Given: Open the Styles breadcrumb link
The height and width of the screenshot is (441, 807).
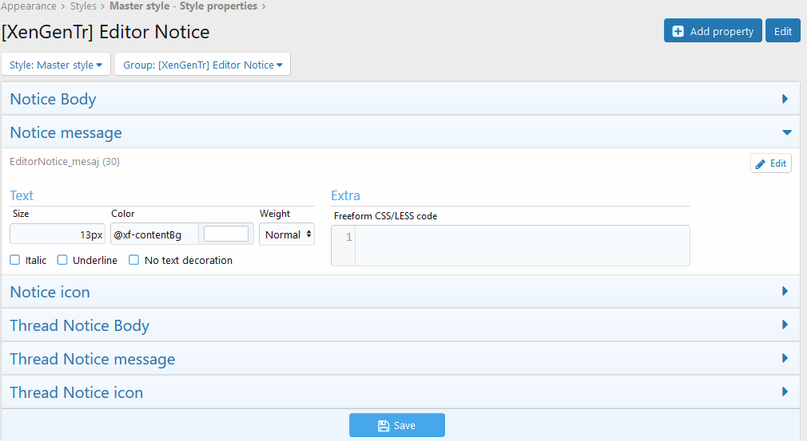Looking at the screenshot, I should (83, 6).
